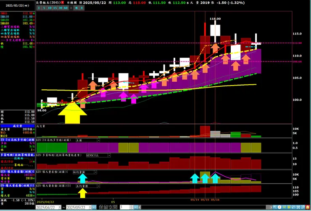
Task: Click the 05/14 date marker on time axis
Action: coord(195,200)
